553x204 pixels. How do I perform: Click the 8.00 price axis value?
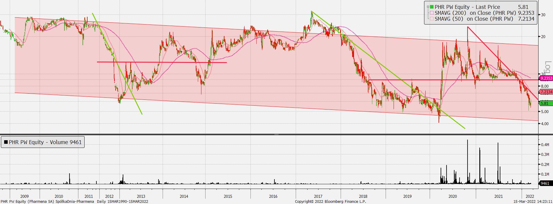click(545, 86)
